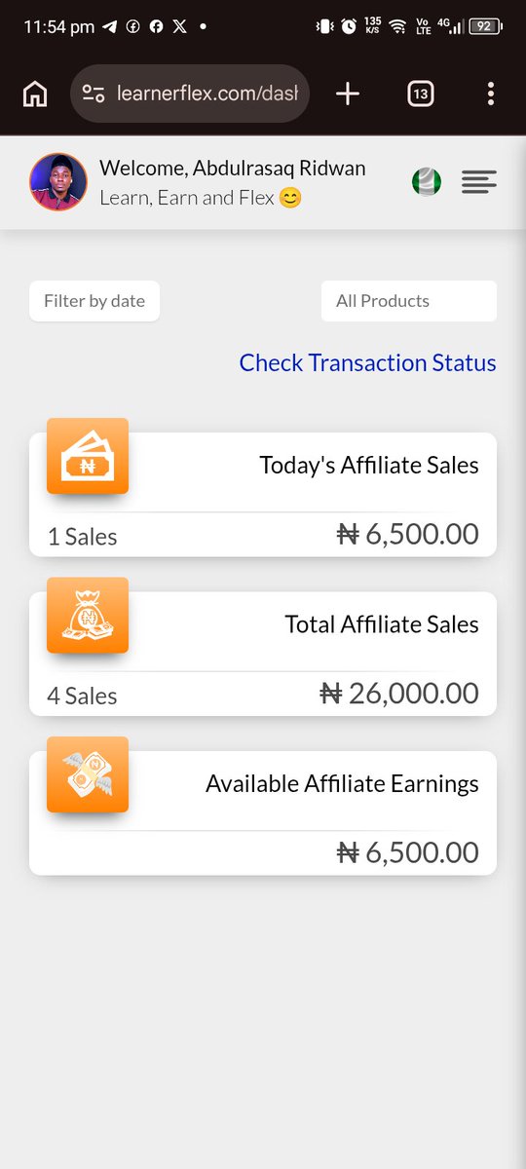Expand the All Products dropdown

(409, 301)
